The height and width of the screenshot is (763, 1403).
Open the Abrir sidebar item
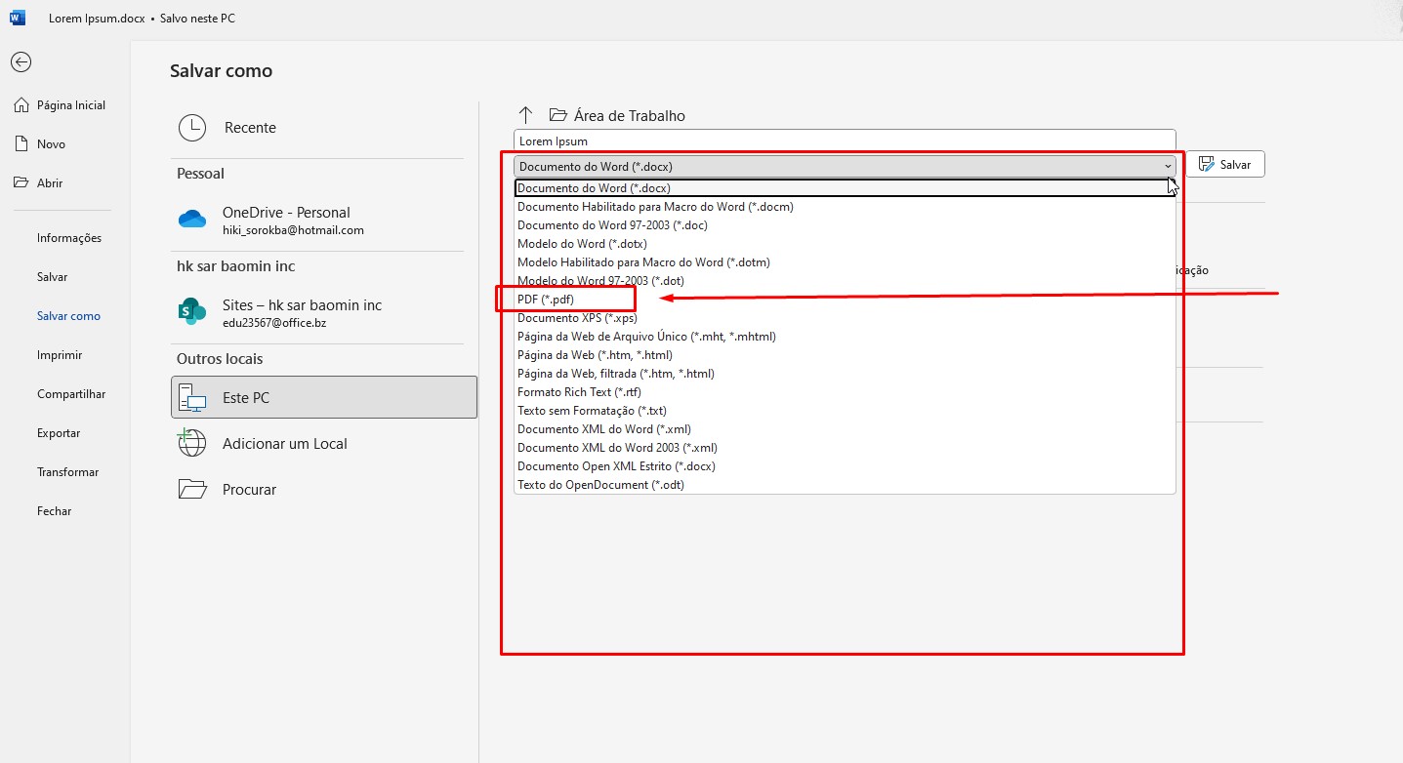point(38,183)
